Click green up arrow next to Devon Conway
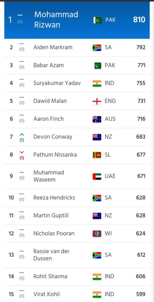The height and width of the screenshot is (302, 154). pyautogui.click(x=22, y=134)
